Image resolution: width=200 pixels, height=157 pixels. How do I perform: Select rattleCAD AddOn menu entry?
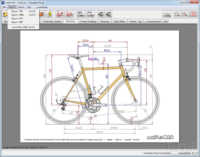pyautogui.click(x=23, y=27)
